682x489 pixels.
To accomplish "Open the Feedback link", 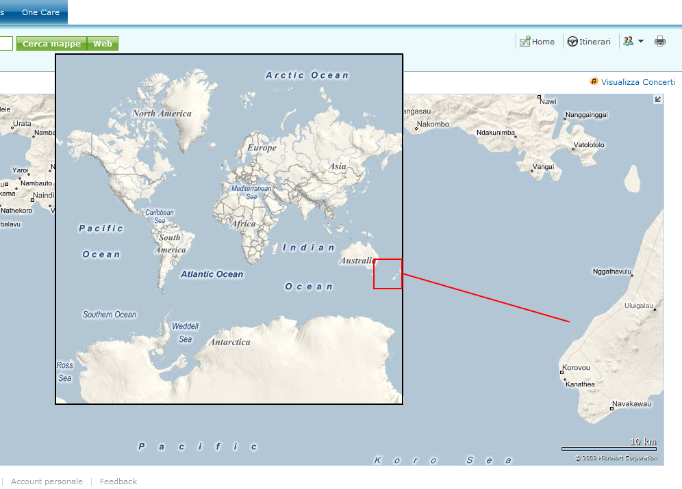I will pos(118,481).
